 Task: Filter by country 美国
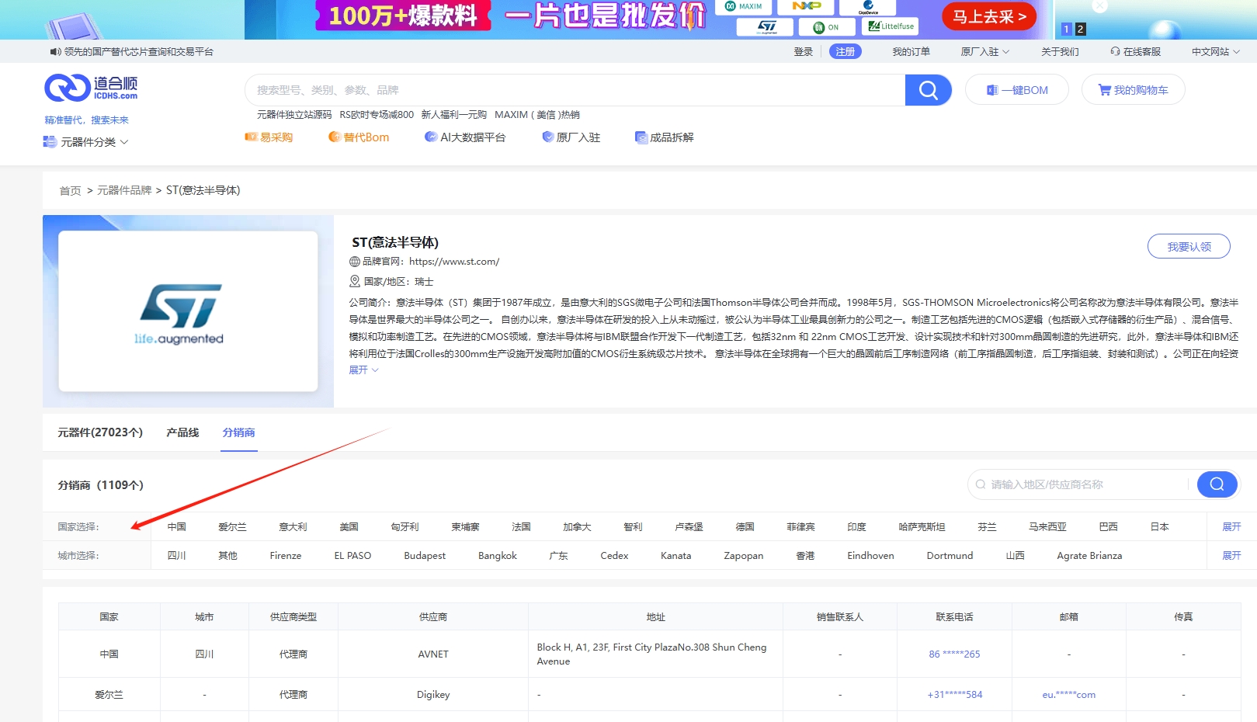(x=349, y=526)
